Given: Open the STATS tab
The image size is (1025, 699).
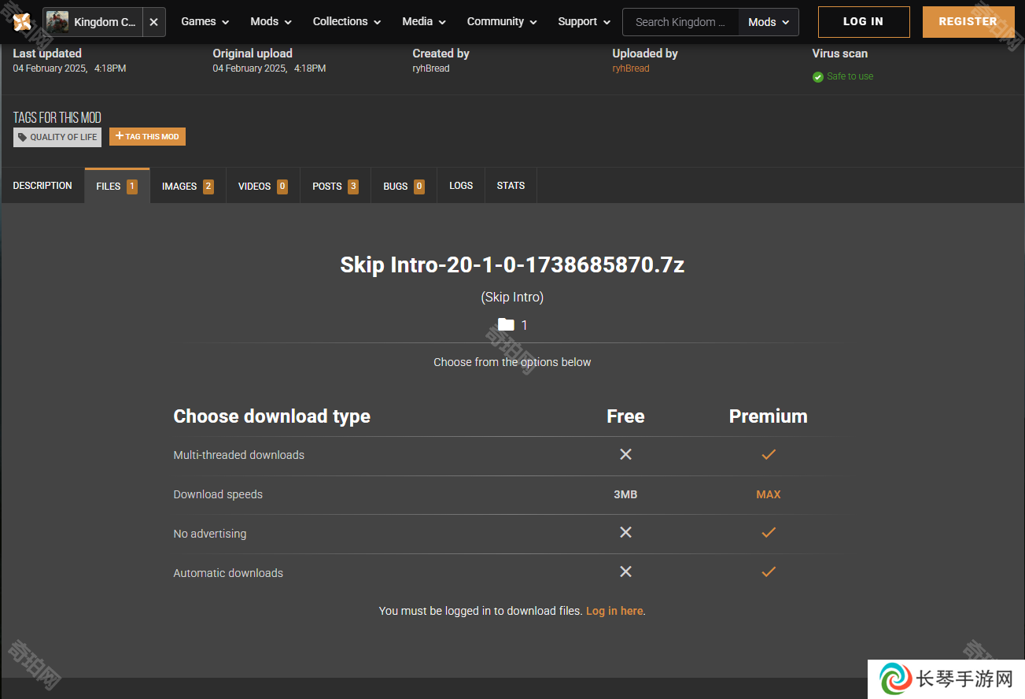Looking at the screenshot, I should (x=511, y=186).
